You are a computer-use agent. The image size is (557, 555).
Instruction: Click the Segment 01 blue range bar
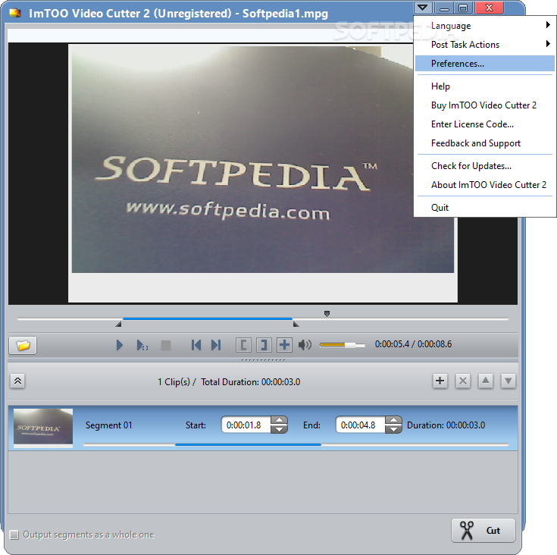click(248, 444)
